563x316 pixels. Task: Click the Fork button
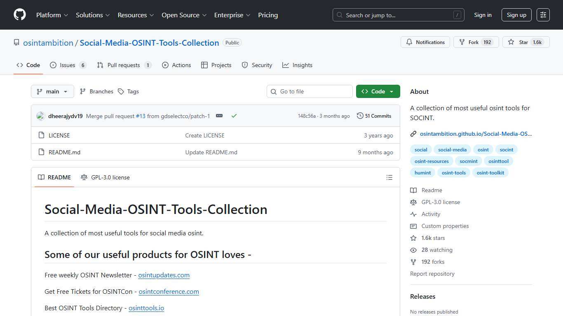(476, 42)
